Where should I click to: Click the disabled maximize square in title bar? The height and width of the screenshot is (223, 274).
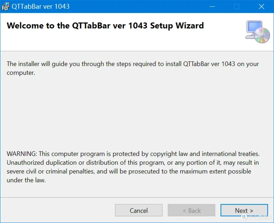click(236, 7)
